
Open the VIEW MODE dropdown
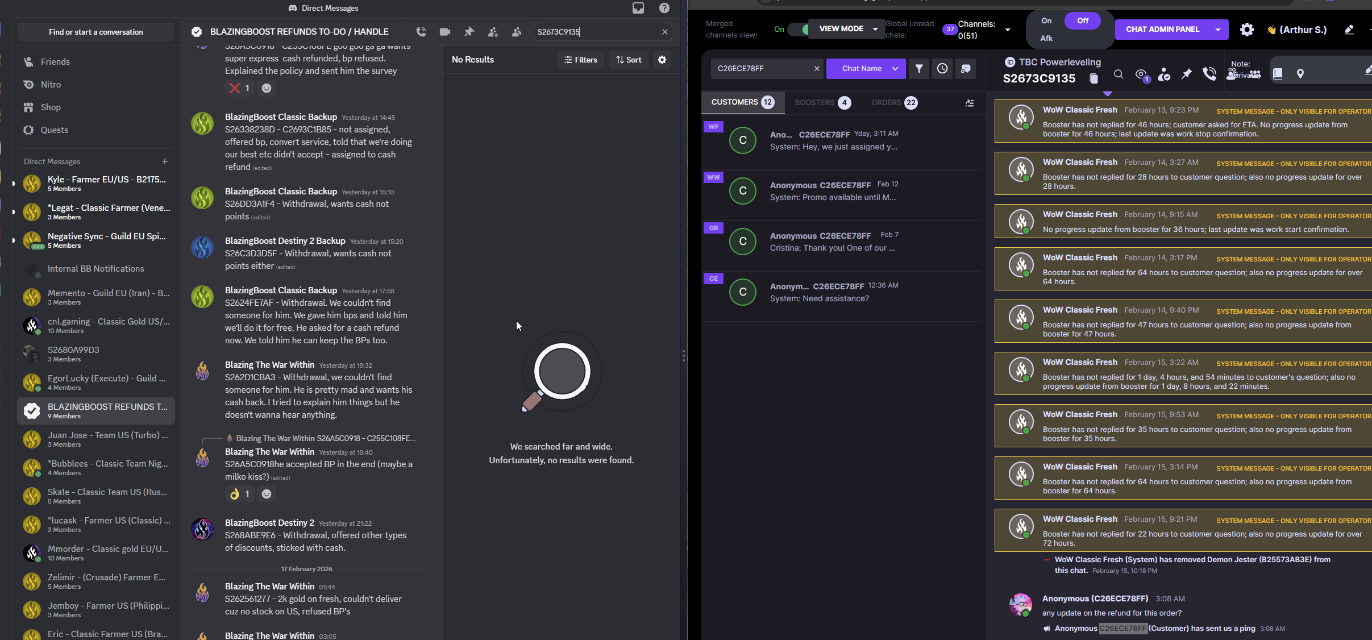click(848, 29)
